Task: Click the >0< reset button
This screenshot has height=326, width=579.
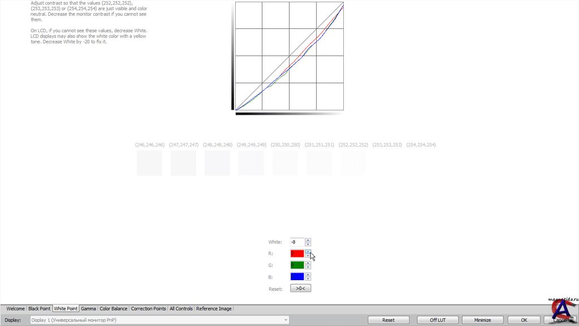Action: 300,288
